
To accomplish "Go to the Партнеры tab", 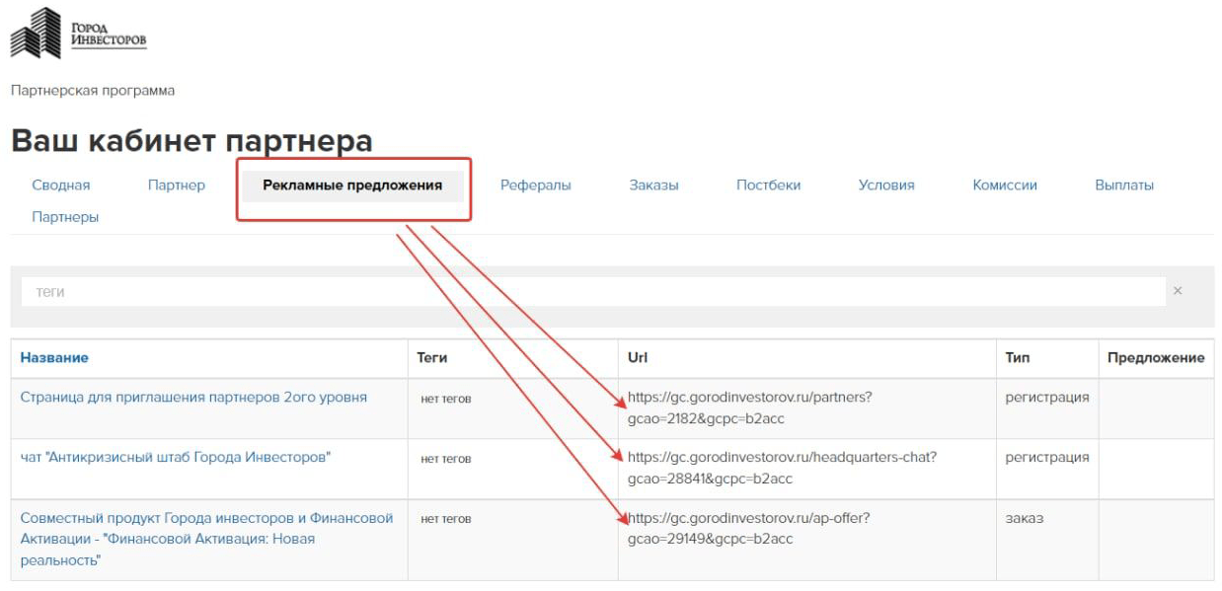I will 65,216.
